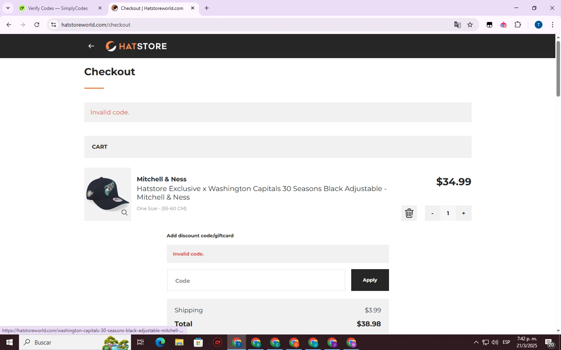Click the scrollbar down arrow
Viewport: 561px width, 350px height.
tap(558, 331)
